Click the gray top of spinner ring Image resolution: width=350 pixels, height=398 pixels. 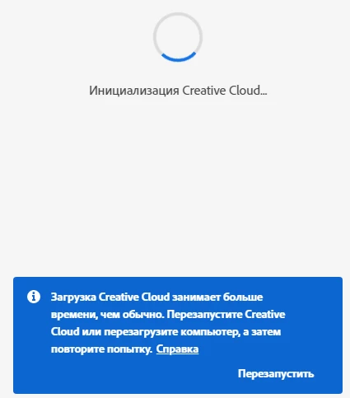coord(178,14)
